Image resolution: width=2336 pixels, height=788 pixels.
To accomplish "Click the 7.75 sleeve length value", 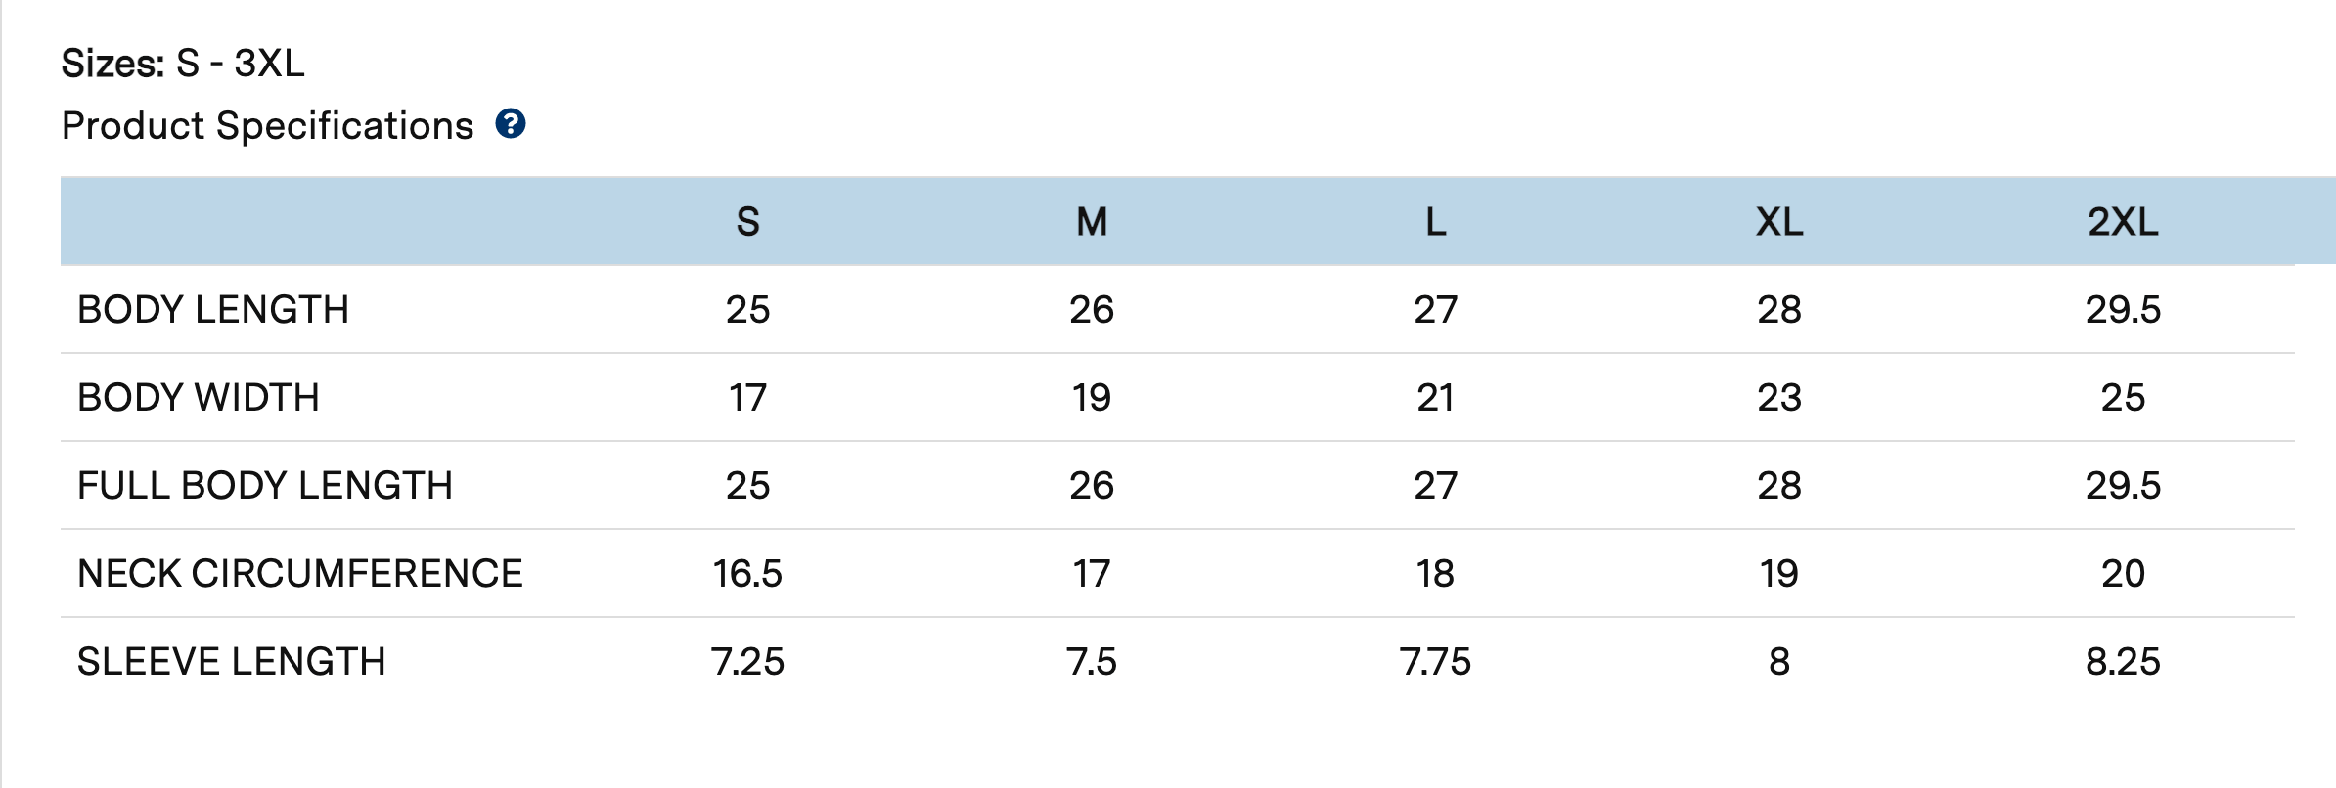I will point(1435,662).
